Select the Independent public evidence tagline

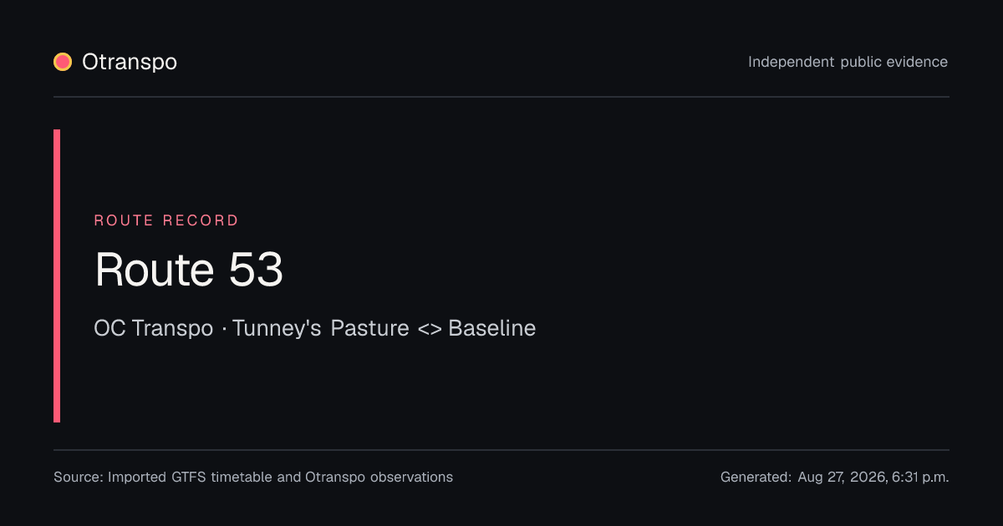click(848, 62)
